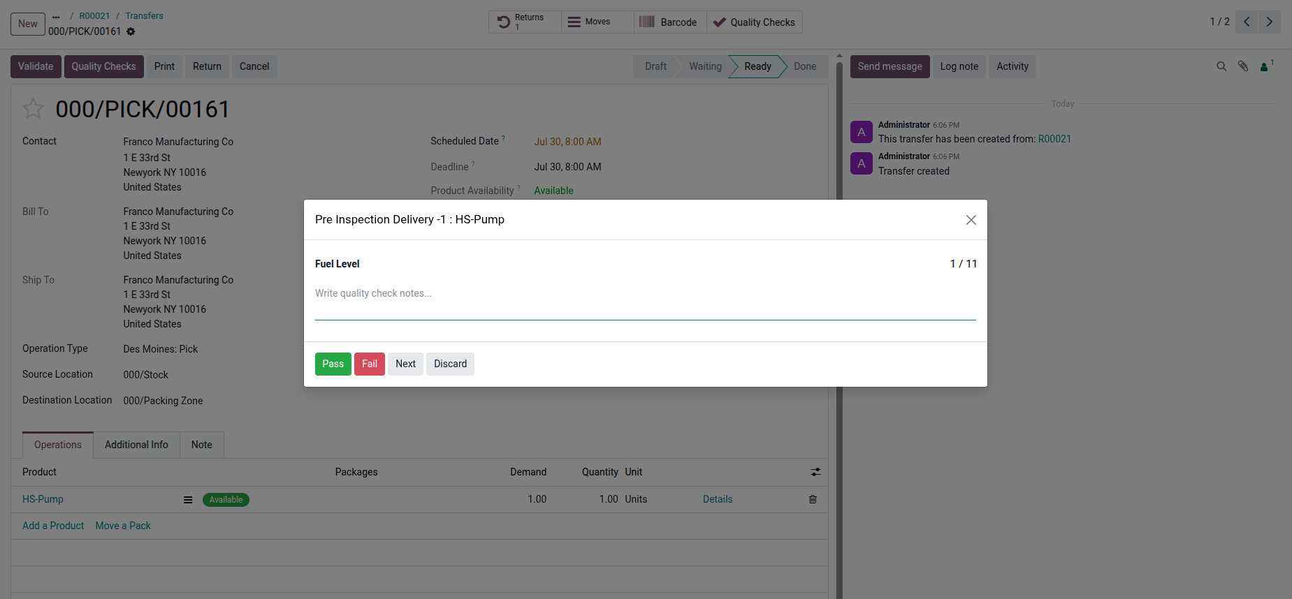This screenshot has width=1292, height=599.
Task: Open the HS-Pump product link
Action: point(43,499)
